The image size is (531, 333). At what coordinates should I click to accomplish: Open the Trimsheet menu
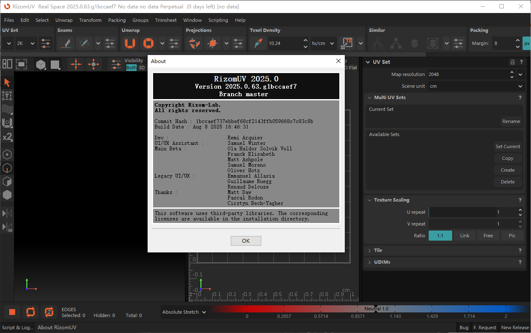[166, 20]
